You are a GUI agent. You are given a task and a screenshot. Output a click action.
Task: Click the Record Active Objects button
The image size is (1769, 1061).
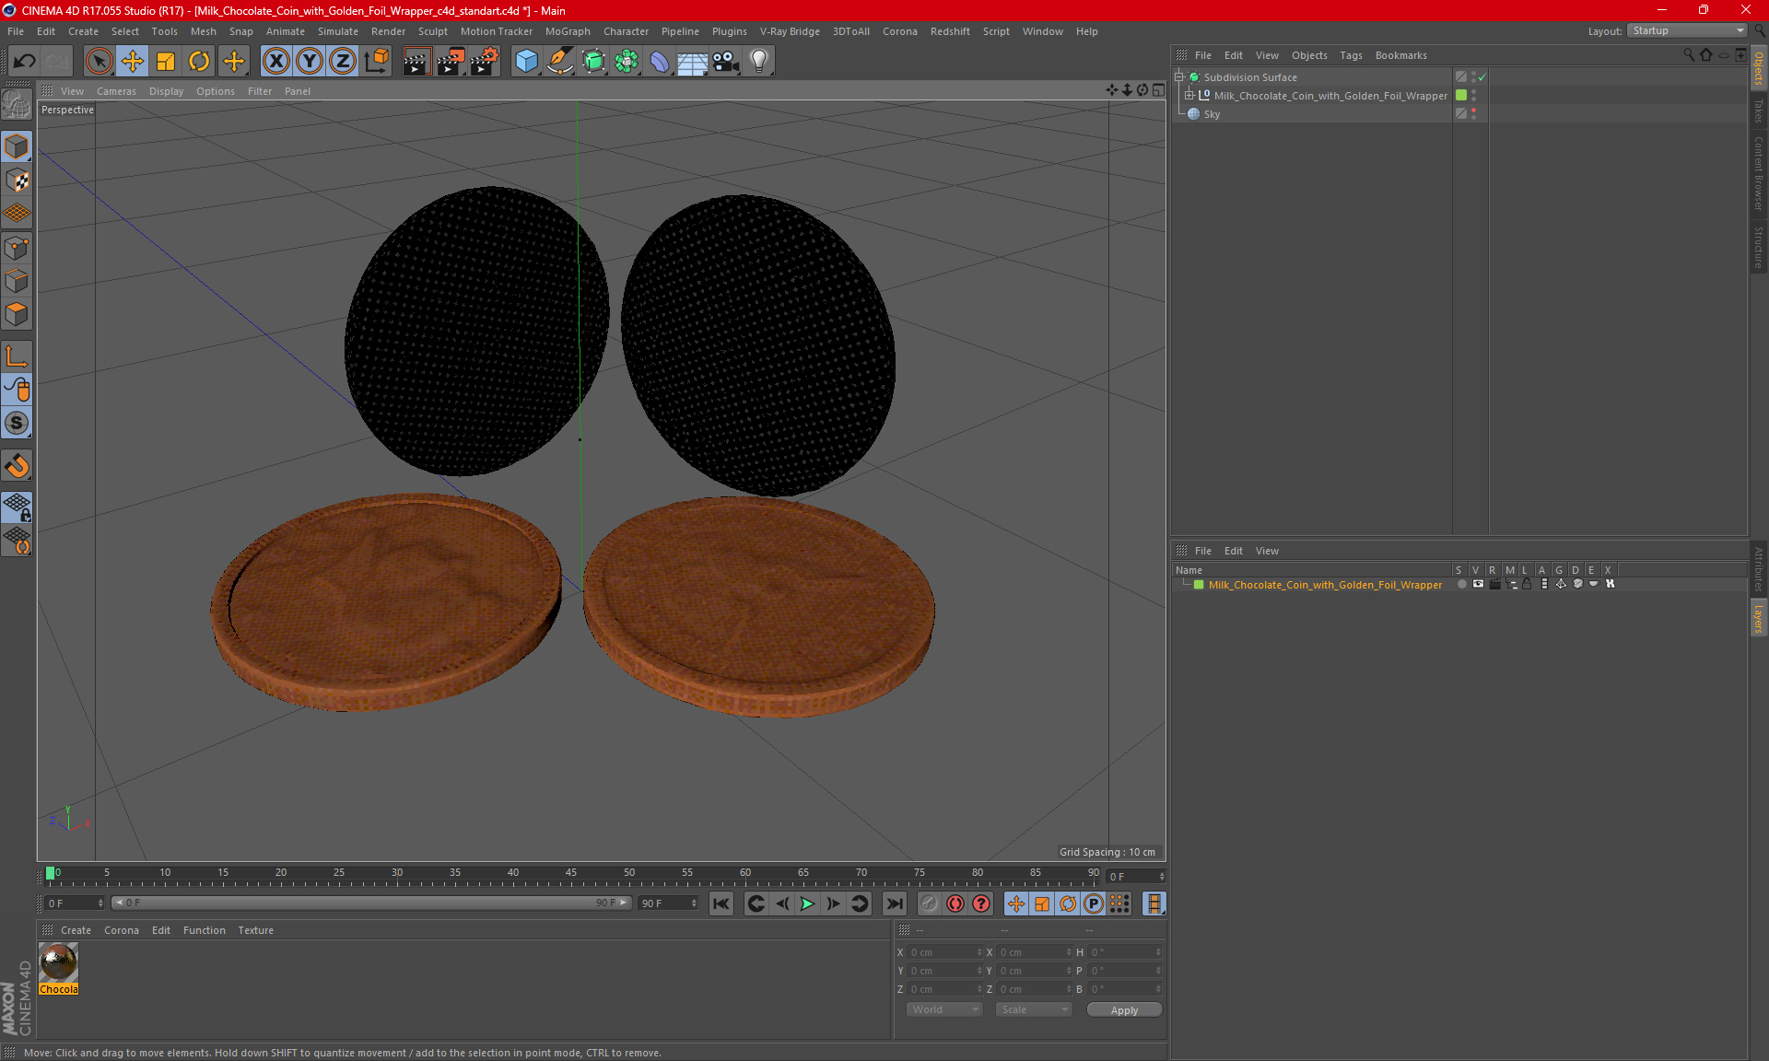tap(930, 904)
